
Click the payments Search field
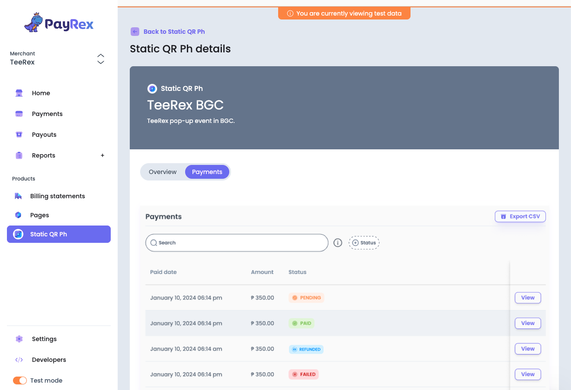(237, 243)
